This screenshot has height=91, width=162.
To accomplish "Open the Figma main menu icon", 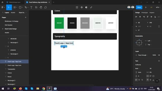I will [x=2, y=7].
